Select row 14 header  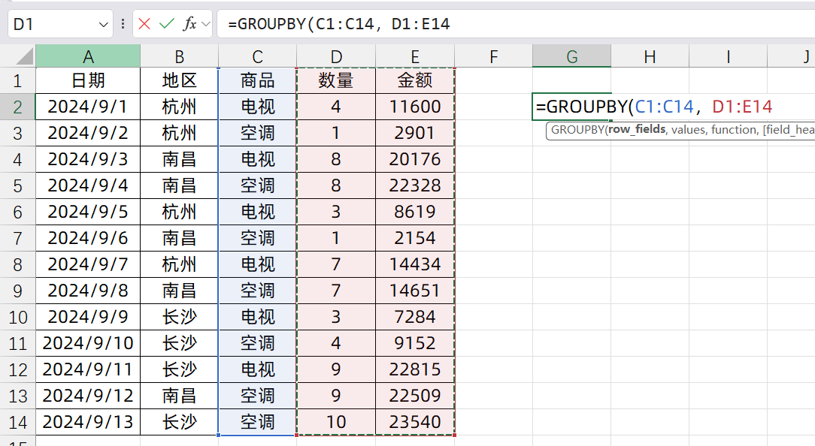(x=17, y=422)
